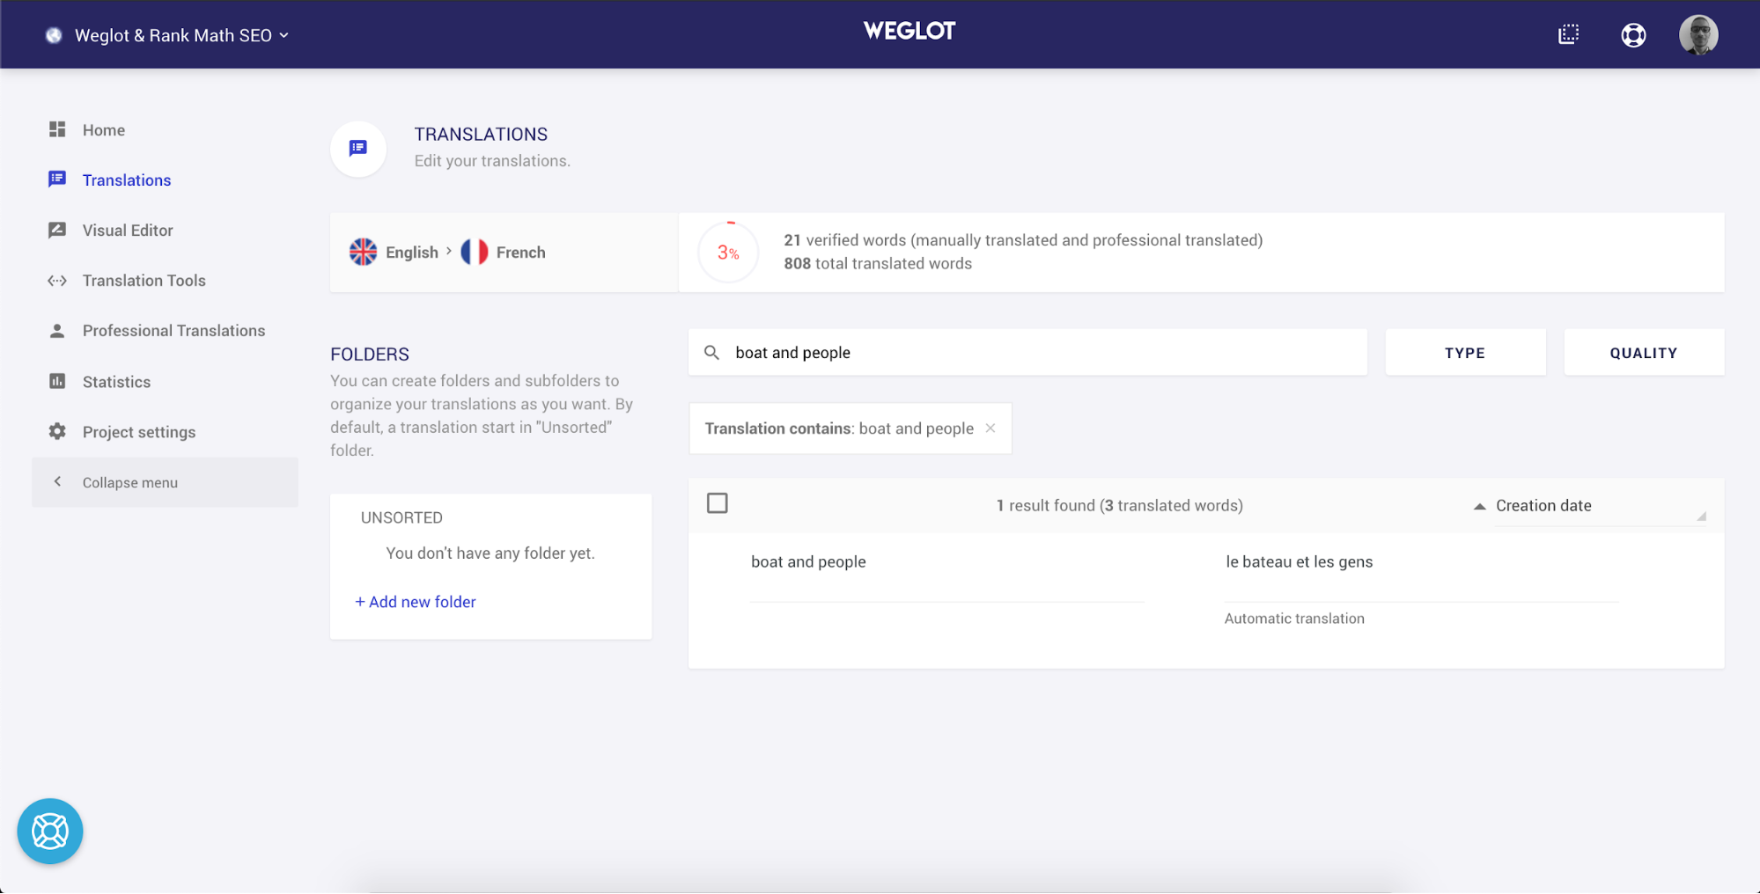
Task: Click the translation search input field
Action: (x=1039, y=353)
